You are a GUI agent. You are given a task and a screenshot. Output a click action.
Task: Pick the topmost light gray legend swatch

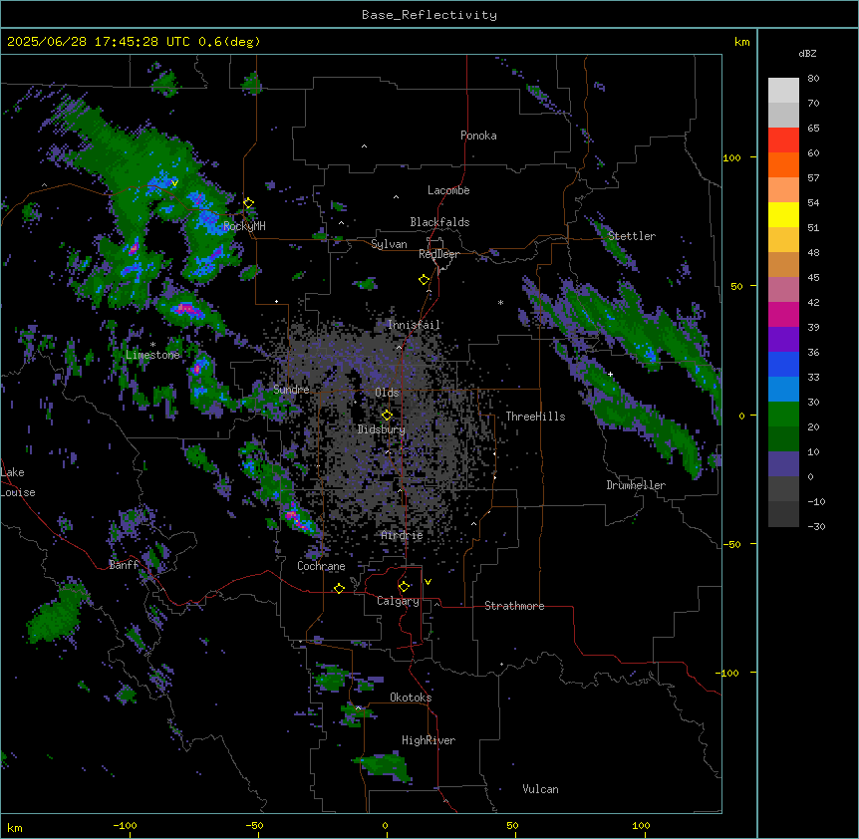783,91
